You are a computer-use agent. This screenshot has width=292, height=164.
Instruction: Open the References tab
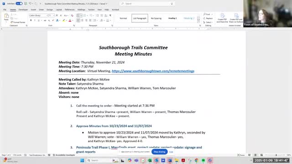[x=70, y=10]
